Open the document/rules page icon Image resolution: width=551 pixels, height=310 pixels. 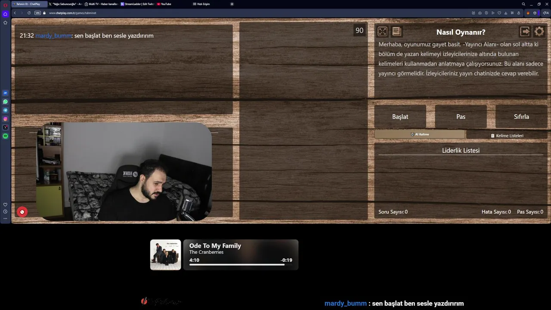[x=396, y=31]
